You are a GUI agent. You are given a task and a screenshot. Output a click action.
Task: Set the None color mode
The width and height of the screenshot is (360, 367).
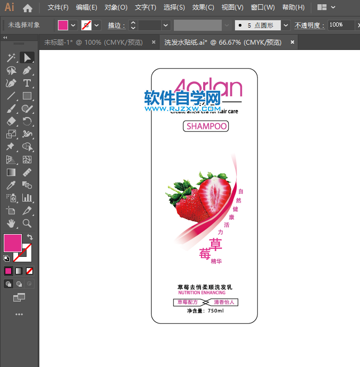(30, 271)
